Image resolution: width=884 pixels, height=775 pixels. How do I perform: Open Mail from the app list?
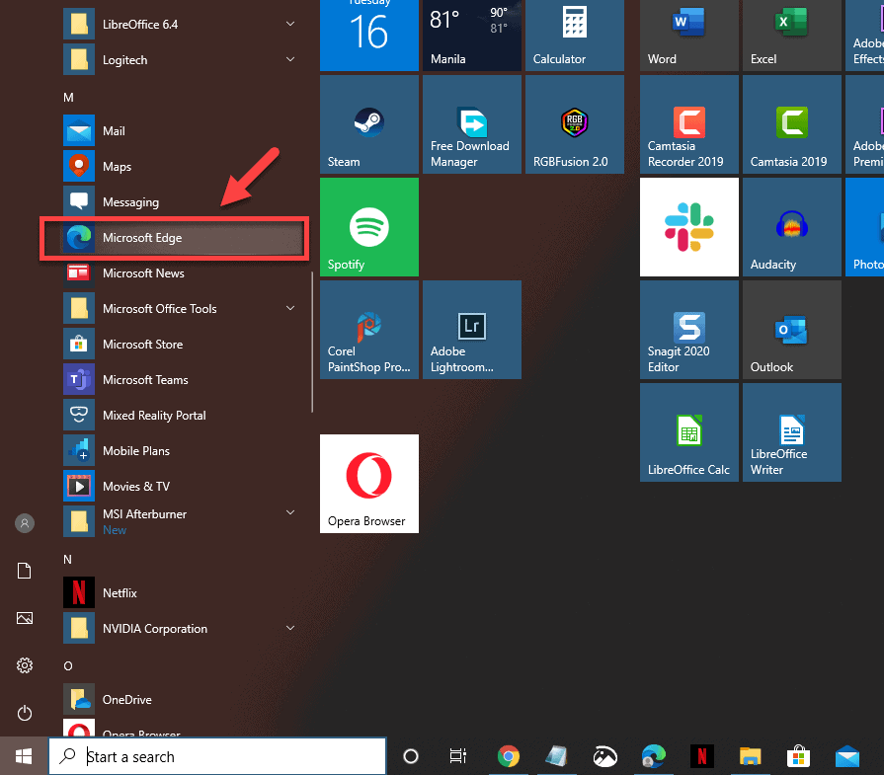(181, 131)
